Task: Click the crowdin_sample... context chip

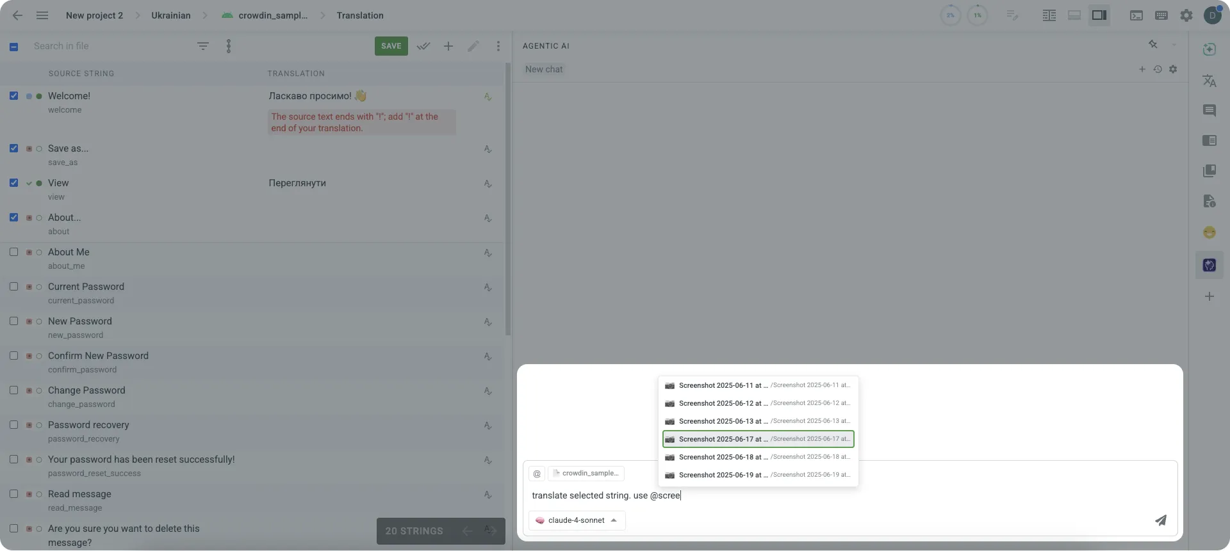Action: pyautogui.click(x=586, y=474)
